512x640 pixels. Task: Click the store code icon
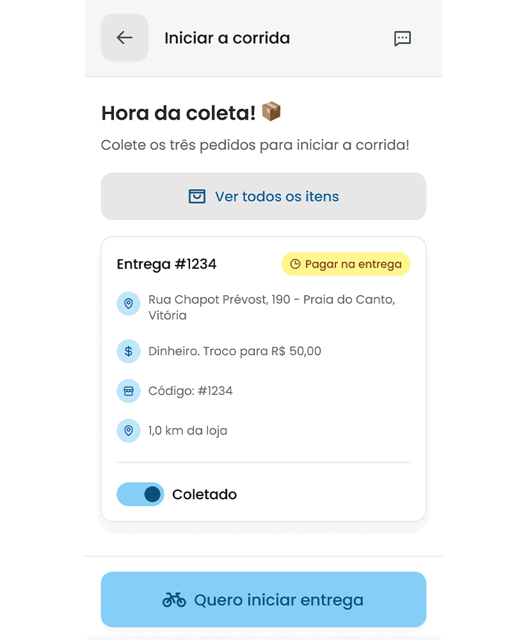(x=128, y=391)
